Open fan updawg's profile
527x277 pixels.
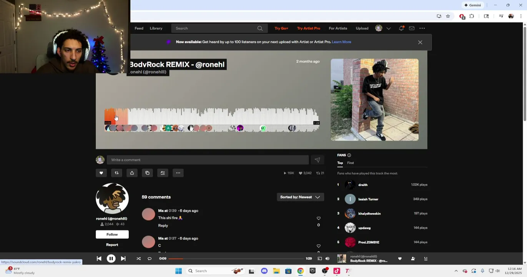[364, 228]
